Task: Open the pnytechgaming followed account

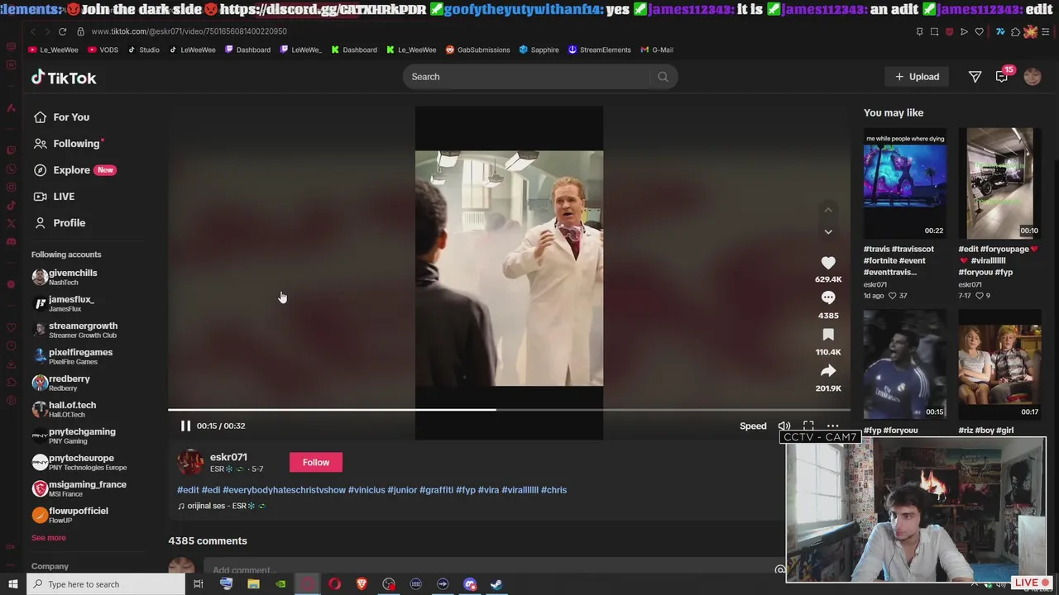Action: [x=74, y=436]
